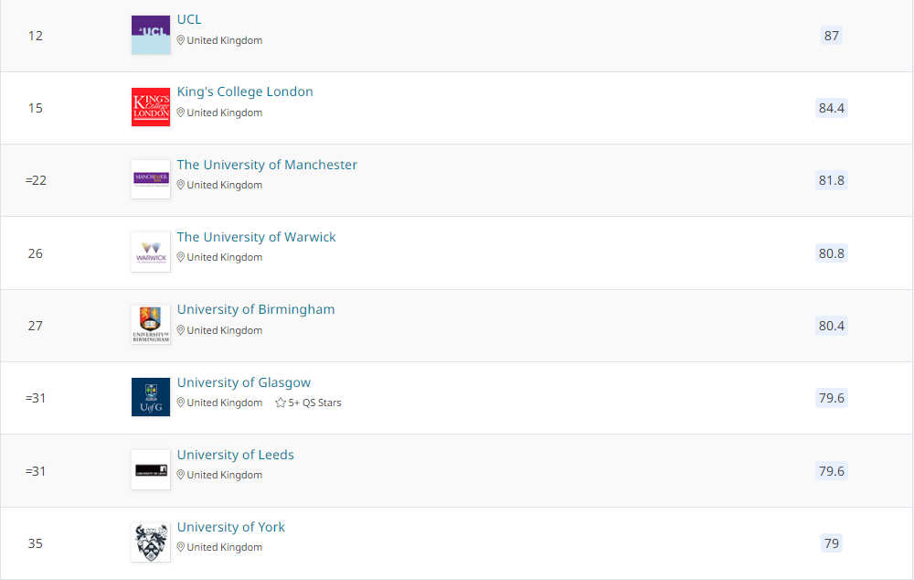This screenshot has height=580, width=914.
Task: Click King's College London score 84.4
Action: tap(831, 108)
